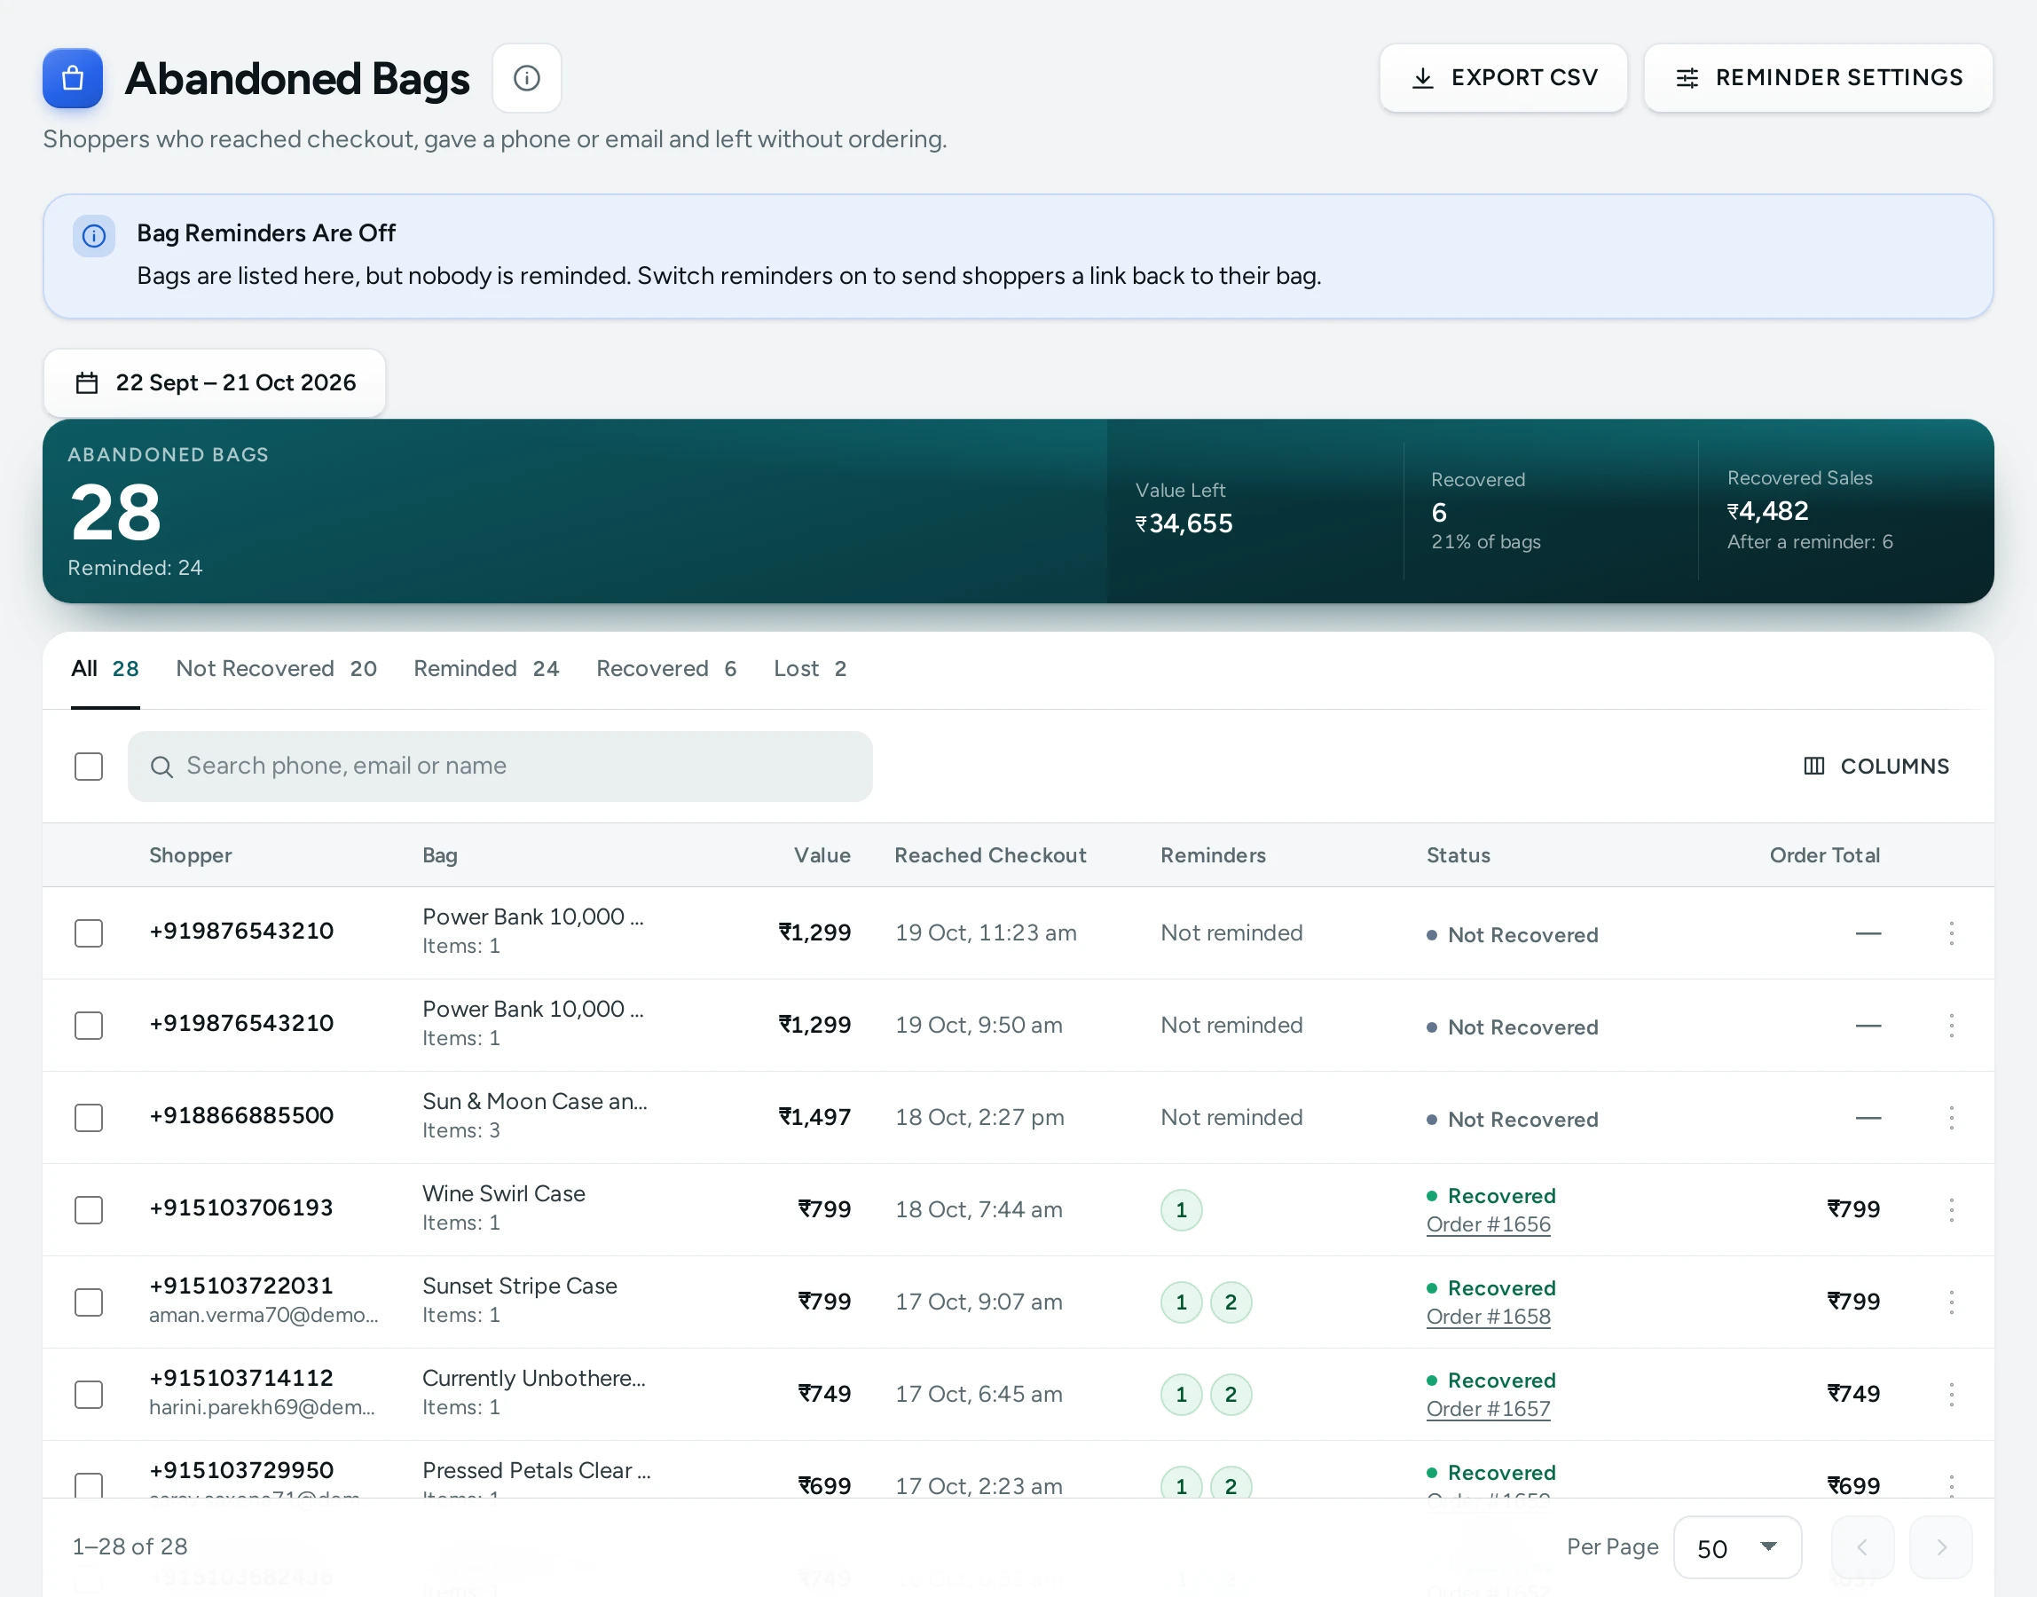Open Order #1658 link

(1488, 1318)
